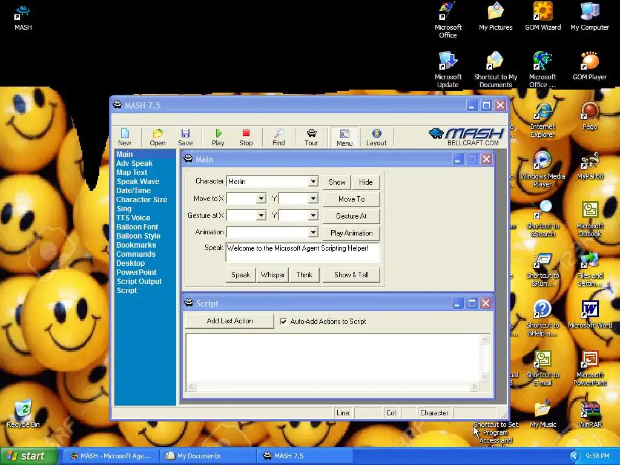Open Microsoft Update desktop icon
The width and height of the screenshot is (620, 465).
point(448,70)
